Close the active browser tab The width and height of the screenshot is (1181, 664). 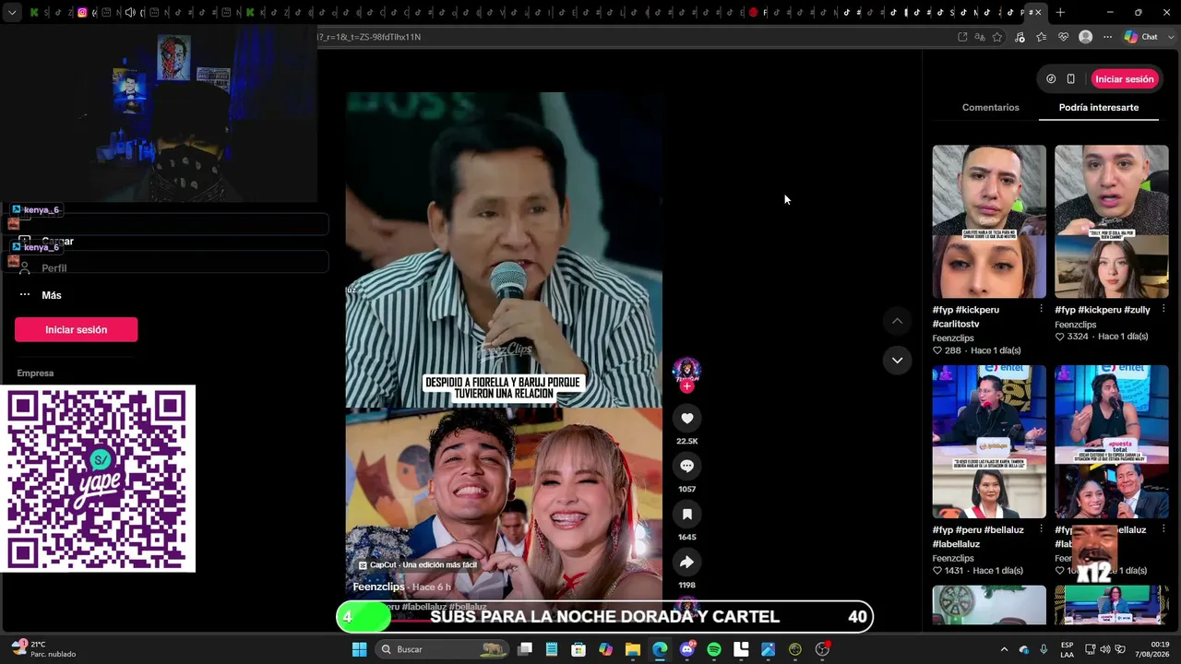pos(1038,12)
